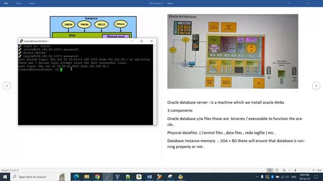Click the terminal prompt cursor area
Viewport: 323px width, 181px height.
(x=61, y=69)
